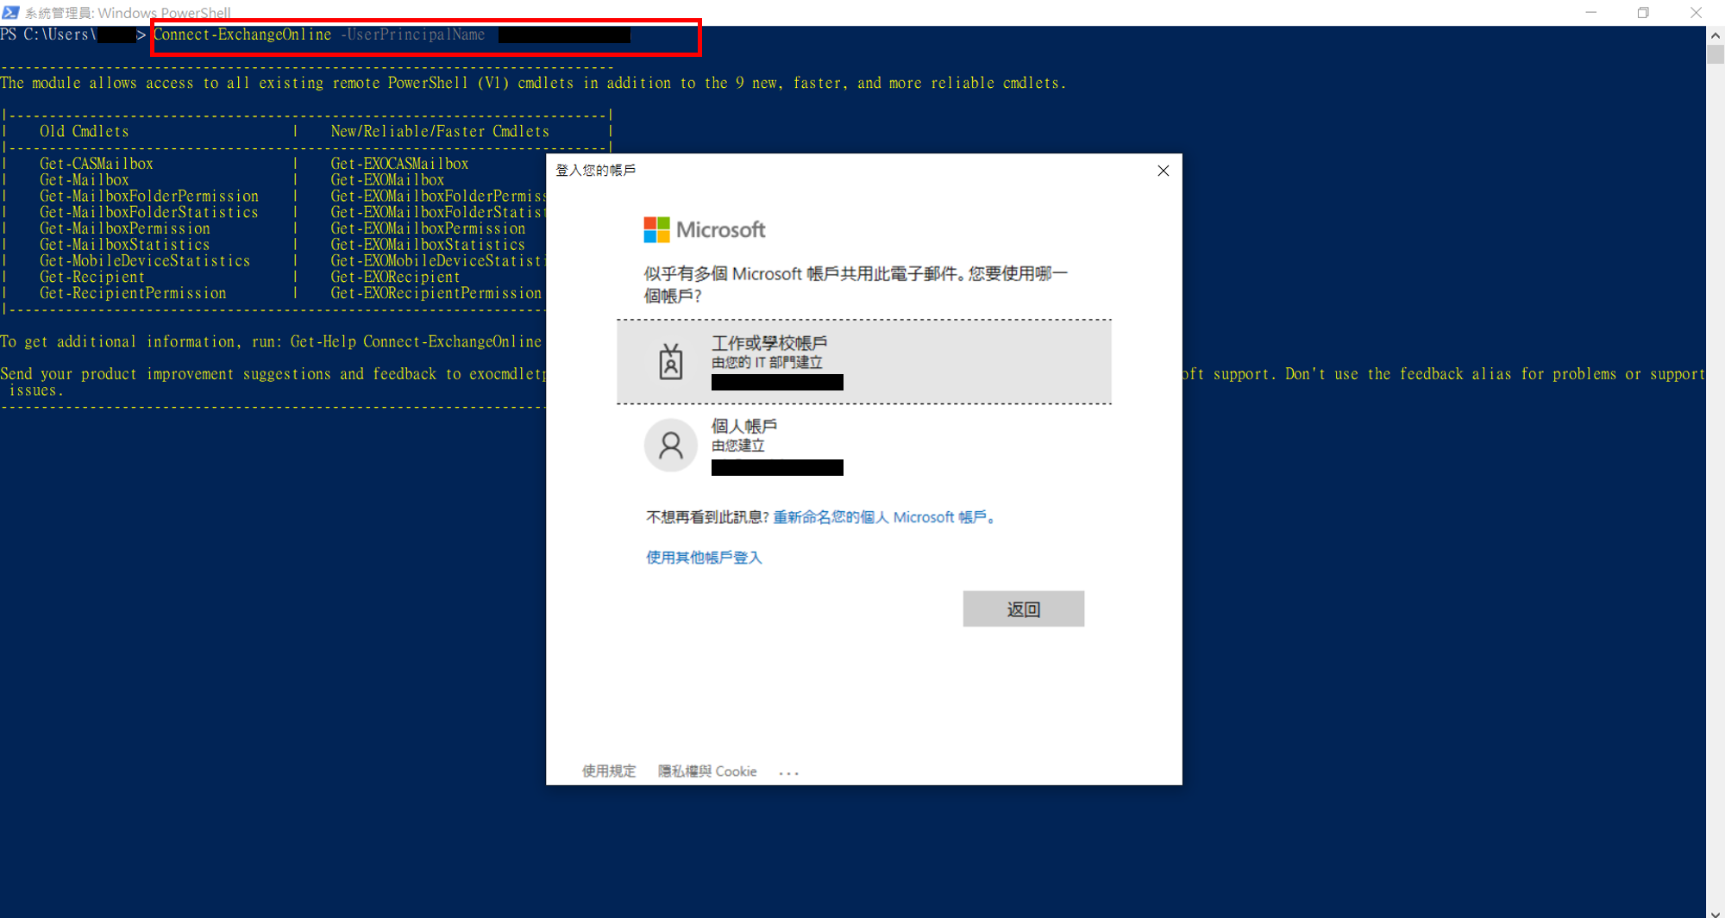1725x918 pixels.
Task: Click the PowerShell vertical scrollbar thumb
Action: [1715, 55]
